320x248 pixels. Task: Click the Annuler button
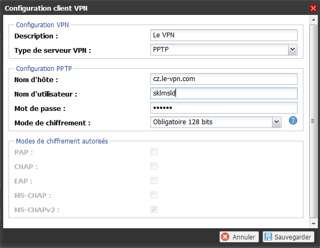(x=239, y=237)
